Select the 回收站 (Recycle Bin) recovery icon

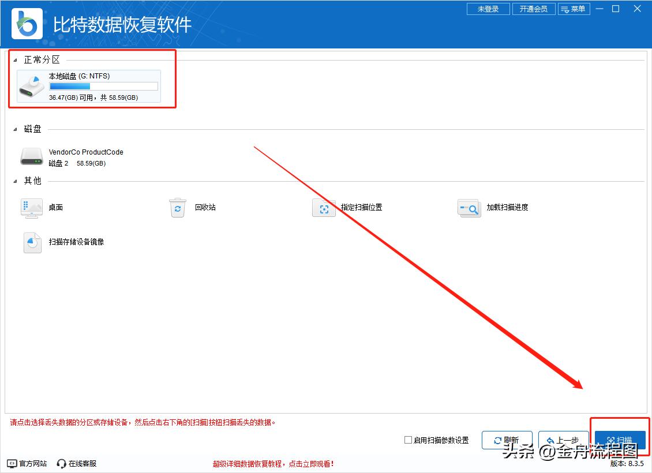click(x=178, y=208)
